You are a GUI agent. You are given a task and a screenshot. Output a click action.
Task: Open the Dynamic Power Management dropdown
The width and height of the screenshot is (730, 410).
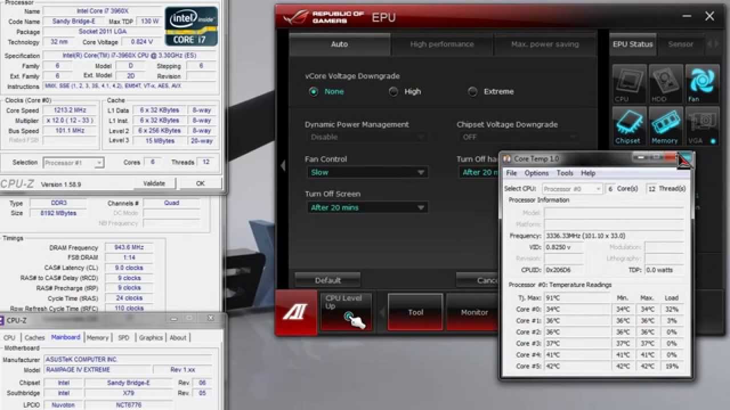tap(367, 137)
